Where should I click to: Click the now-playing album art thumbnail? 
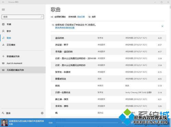click(x=4, y=123)
